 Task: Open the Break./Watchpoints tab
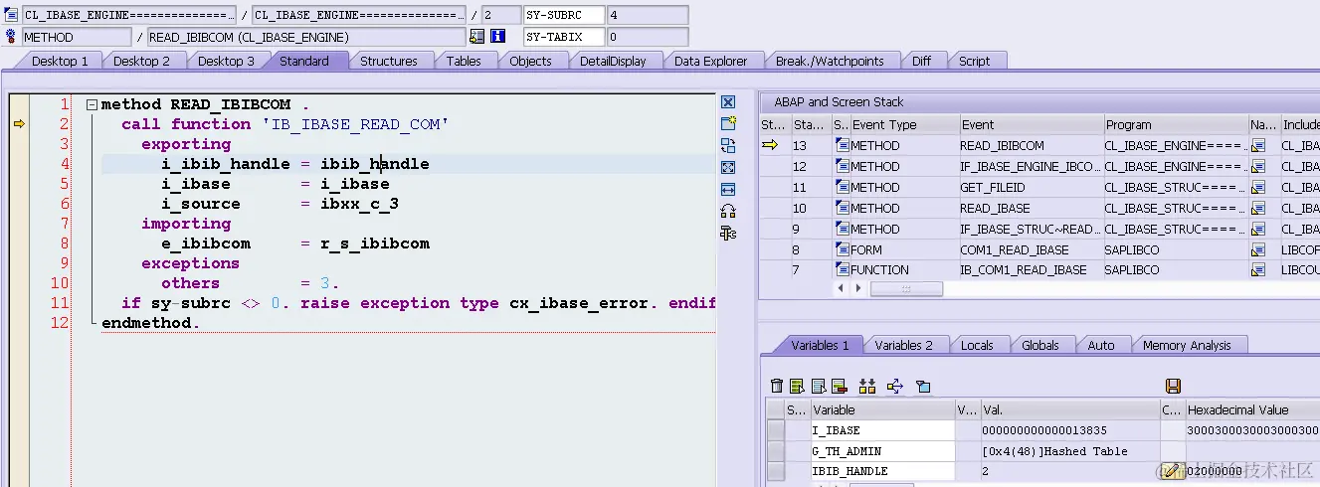[830, 61]
